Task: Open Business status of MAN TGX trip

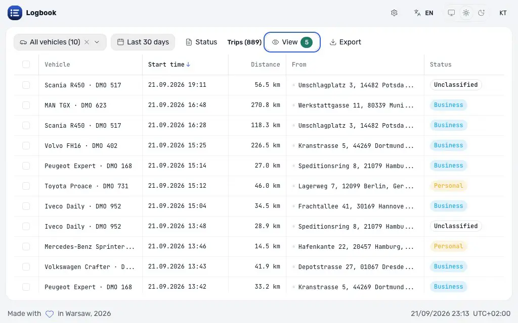Action: (448, 105)
